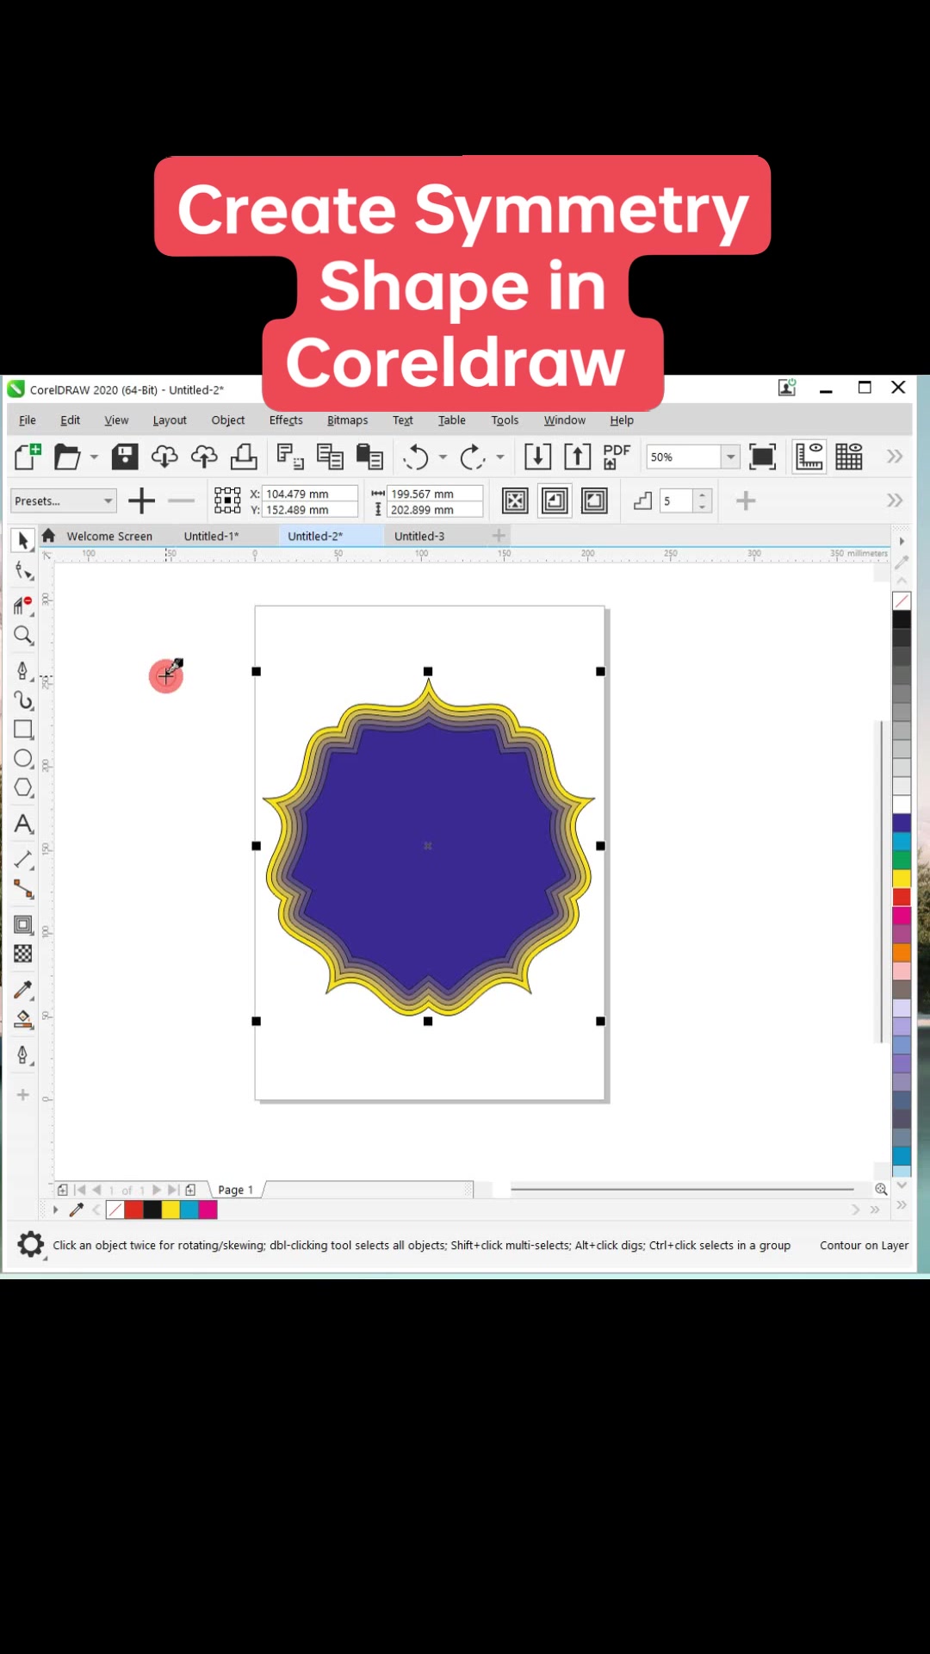Screen dimensions: 930x1654
Task: Click the New document icon
Action: tap(28, 457)
